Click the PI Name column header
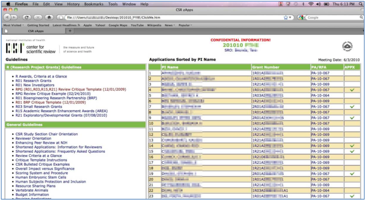The image size is (367, 200). [x=206, y=67]
